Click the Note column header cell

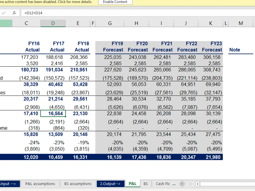pyautogui.click(x=235, y=50)
